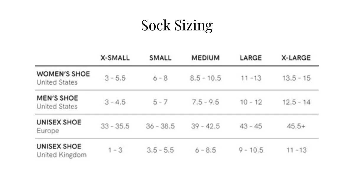Select the X-SMALL column header
This screenshot has height=181, width=363.
(115, 58)
